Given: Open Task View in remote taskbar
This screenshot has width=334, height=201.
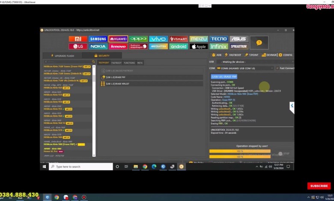Looking at the screenshot, I should (126, 167).
